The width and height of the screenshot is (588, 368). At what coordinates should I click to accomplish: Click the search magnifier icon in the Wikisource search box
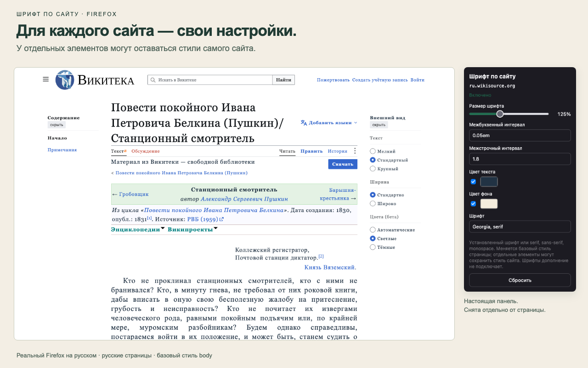point(153,80)
